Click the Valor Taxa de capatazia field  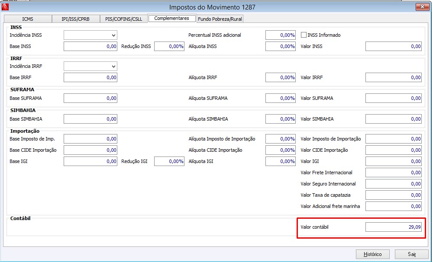(x=394, y=195)
